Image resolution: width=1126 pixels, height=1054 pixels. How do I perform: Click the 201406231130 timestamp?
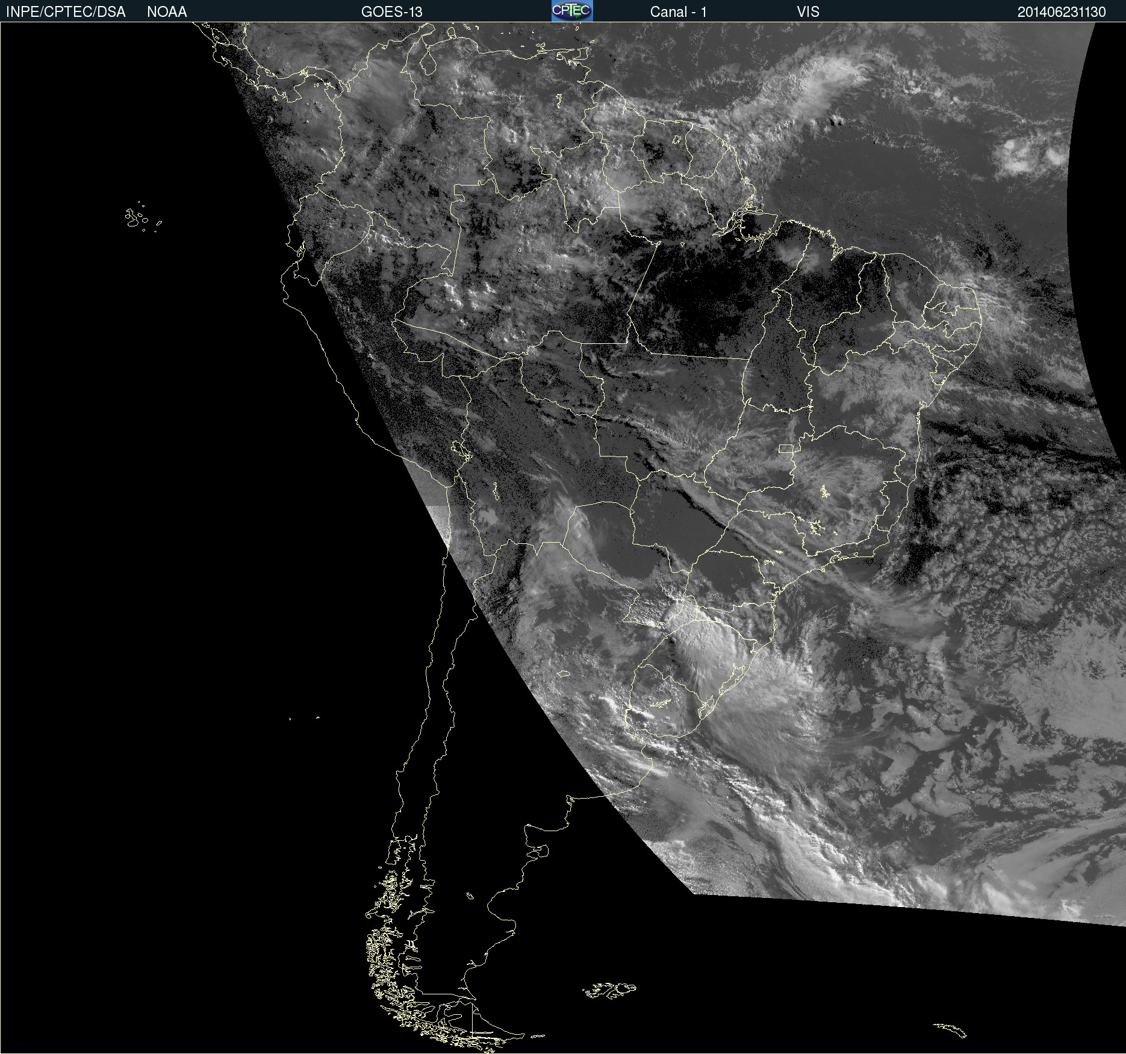click(1061, 11)
